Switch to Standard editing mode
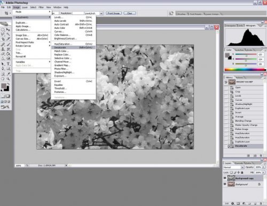This screenshot has width=267, height=206. point(3,96)
